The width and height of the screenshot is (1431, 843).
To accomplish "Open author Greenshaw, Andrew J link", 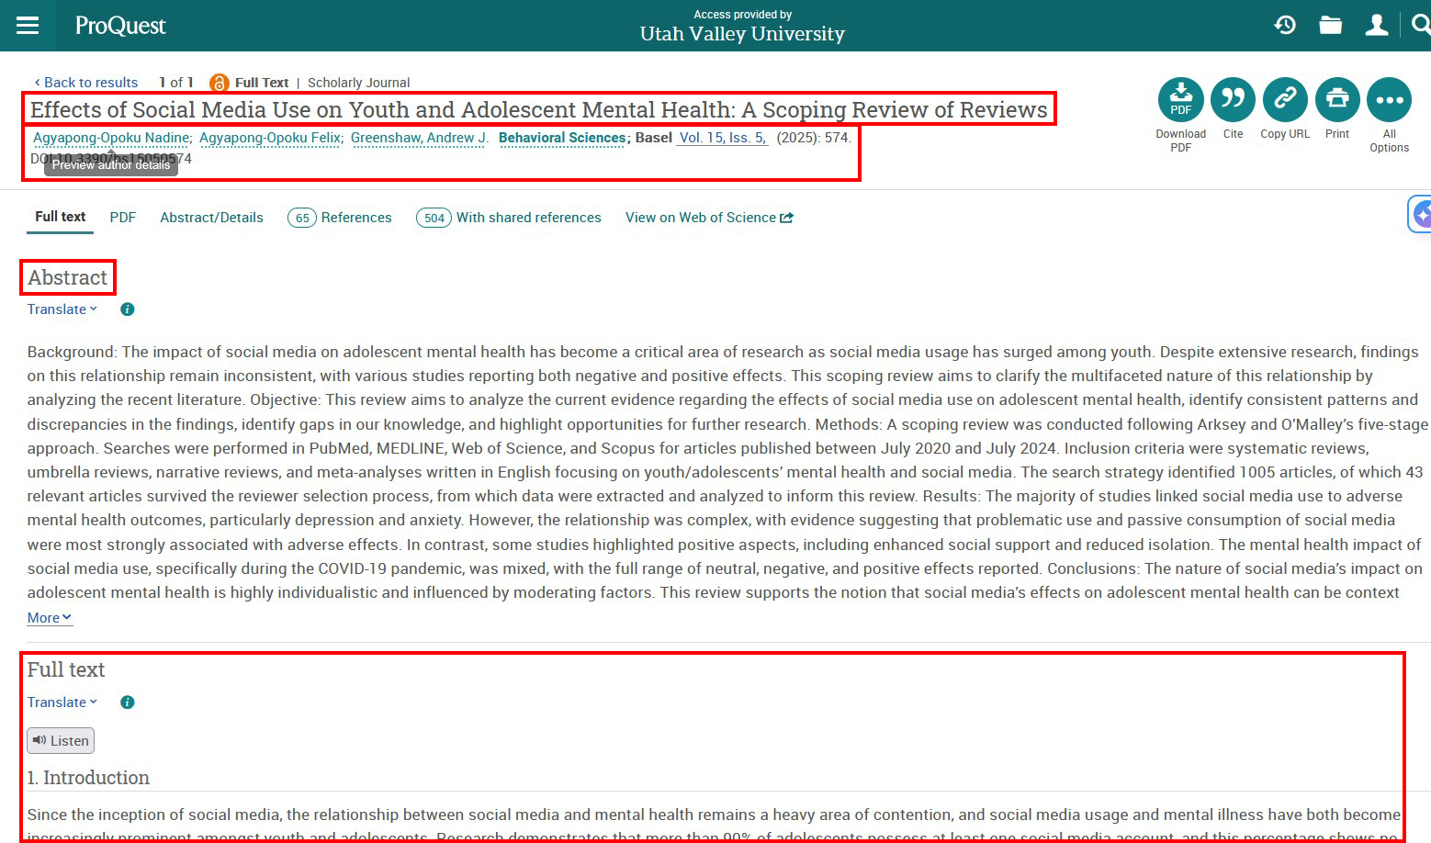I will pyautogui.click(x=419, y=138).
